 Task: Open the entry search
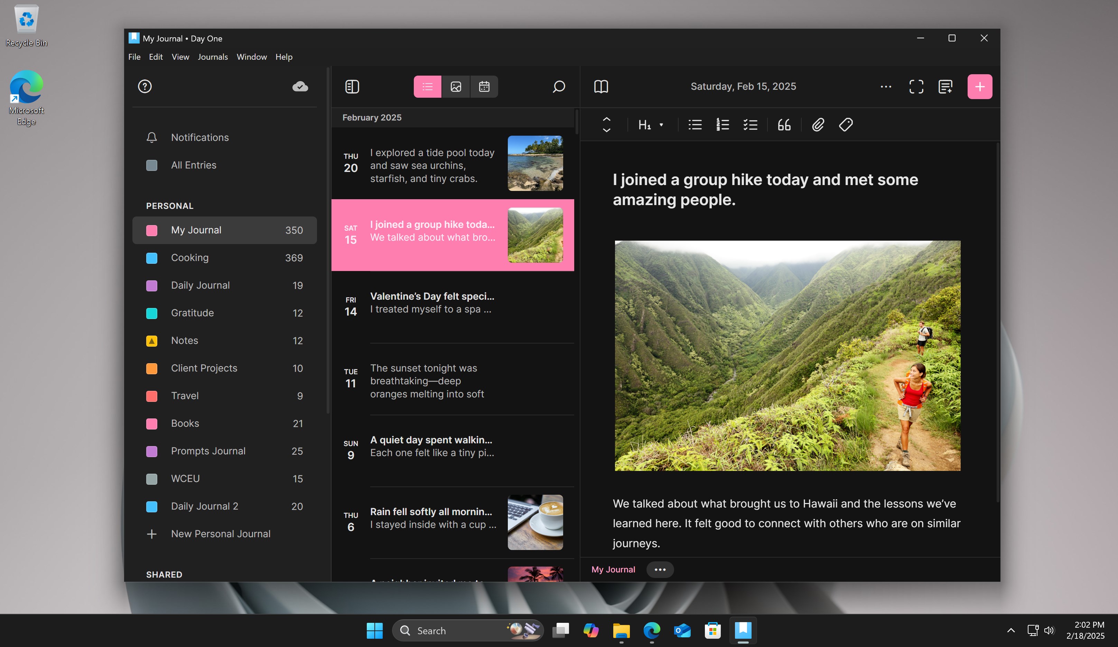(x=559, y=86)
